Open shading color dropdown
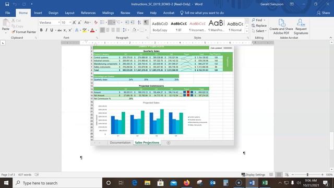 (138, 30)
